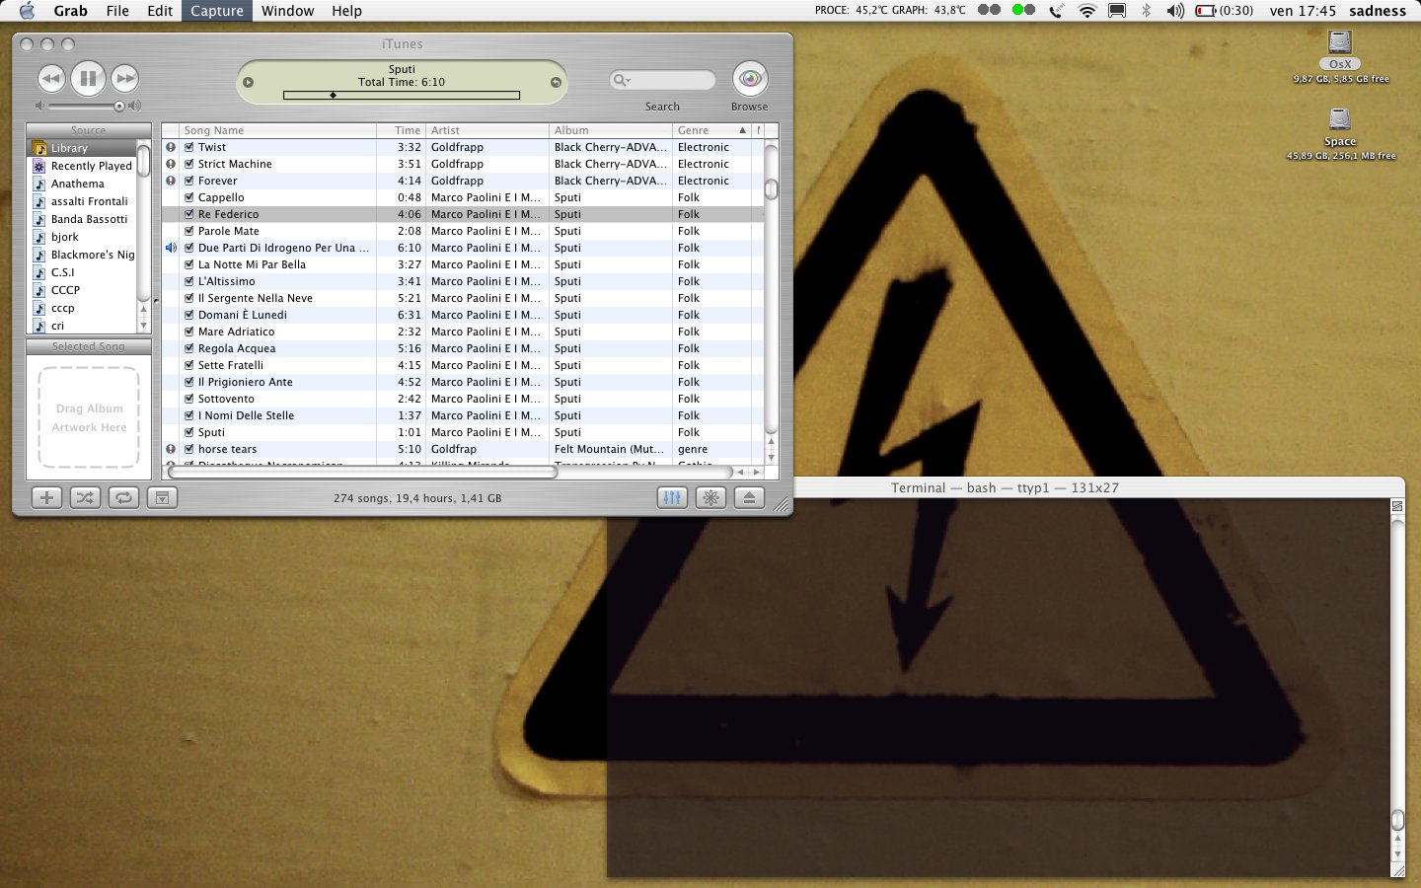
Task: Uncheck the Strict Machine checkbox
Action: (x=189, y=164)
